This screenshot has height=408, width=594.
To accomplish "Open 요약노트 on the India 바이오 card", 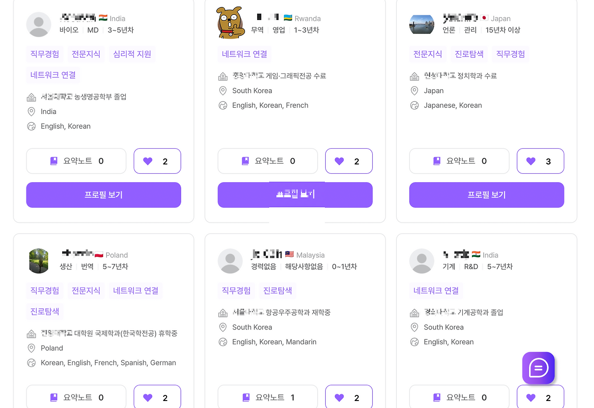I will pyautogui.click(x=76, y=161).
